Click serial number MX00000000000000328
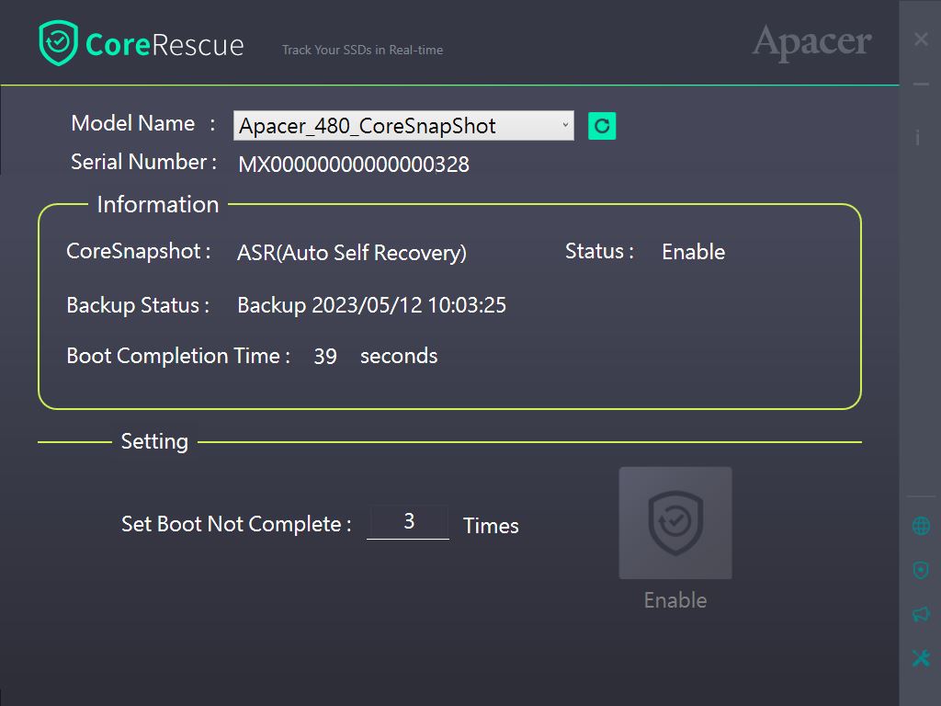The height and width of the screenshot is (706, 941). (x=354, y=165)
